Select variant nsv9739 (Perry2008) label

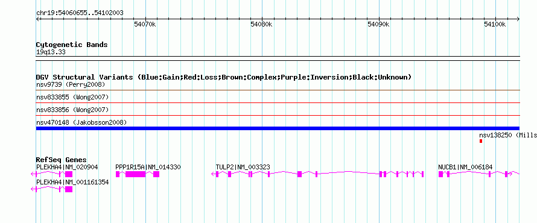click(71, 84)
